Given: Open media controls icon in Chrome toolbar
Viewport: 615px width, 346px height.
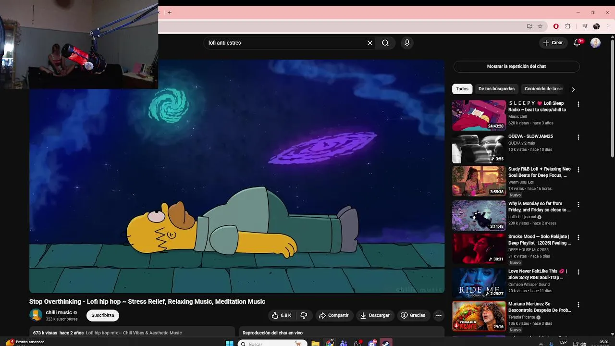Looking at the screenshot, I should pos(585,26).
